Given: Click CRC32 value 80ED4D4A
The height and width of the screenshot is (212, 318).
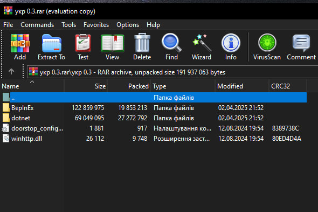Looking at the screenshot, I should tap(287, 139).
